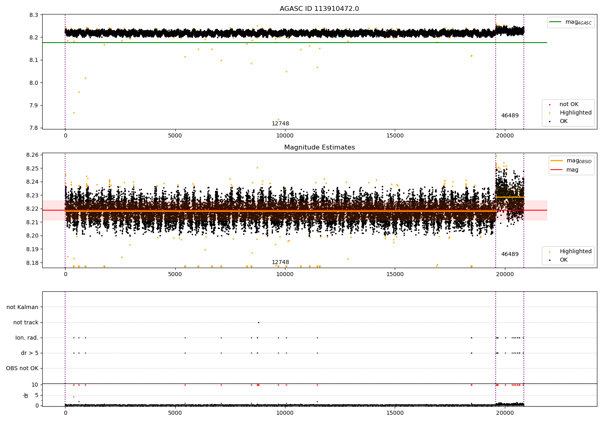Click the isolated 'not track' data point

(x=258, y=322)
